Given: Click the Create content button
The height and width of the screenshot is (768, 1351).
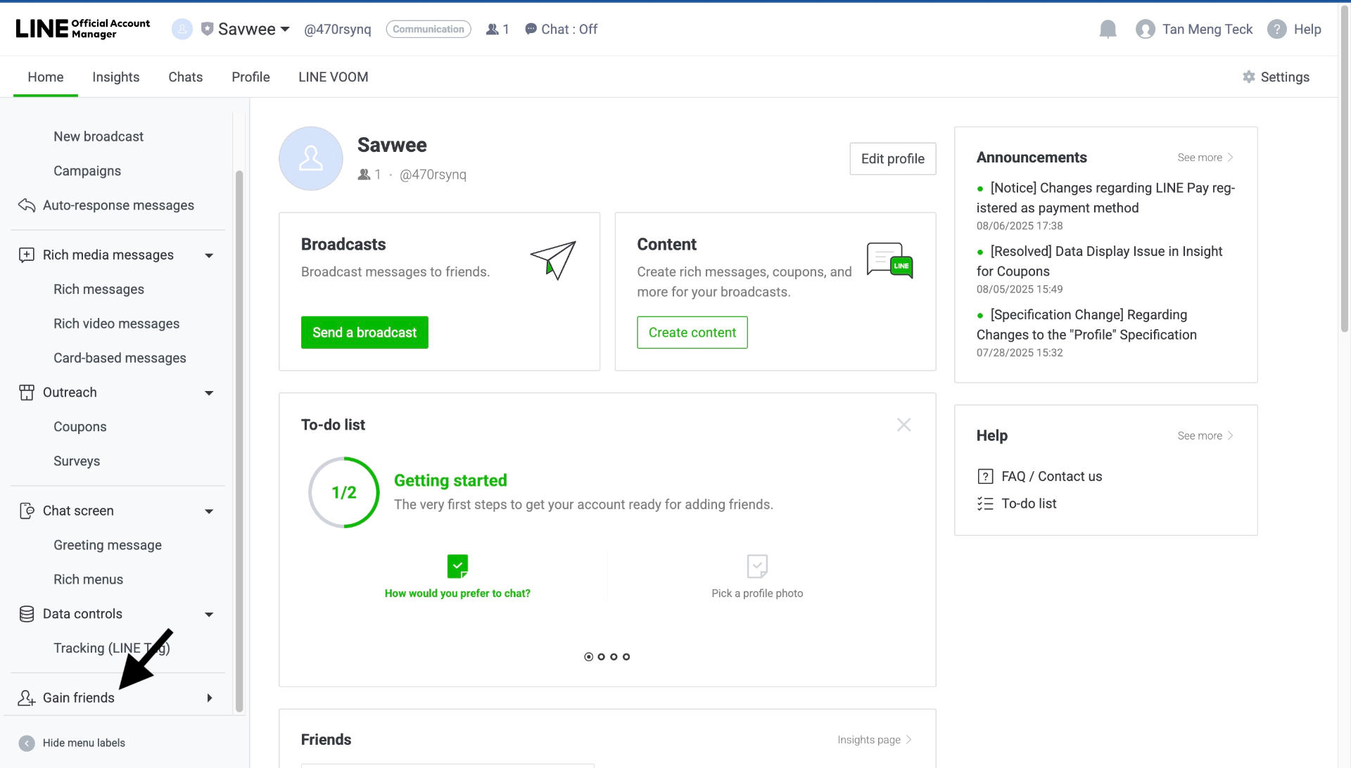Looking at the screenshot, I should pos(692,333).
